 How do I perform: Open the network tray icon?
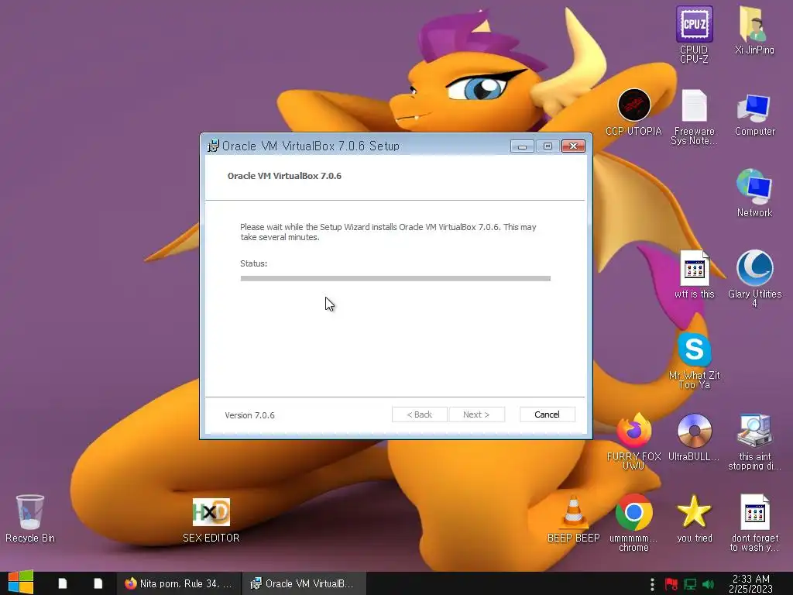click(690, 584)
